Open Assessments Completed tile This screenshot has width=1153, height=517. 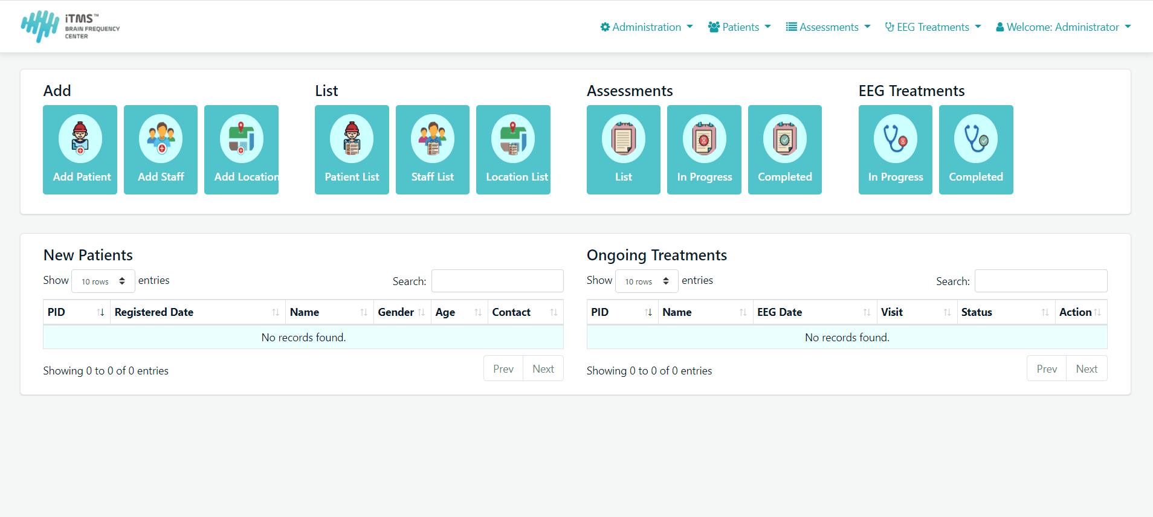point(785,150)
